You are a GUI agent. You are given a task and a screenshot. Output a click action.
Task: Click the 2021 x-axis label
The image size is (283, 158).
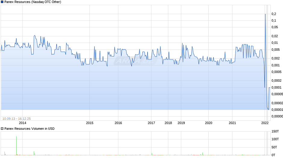coord(232,123)
